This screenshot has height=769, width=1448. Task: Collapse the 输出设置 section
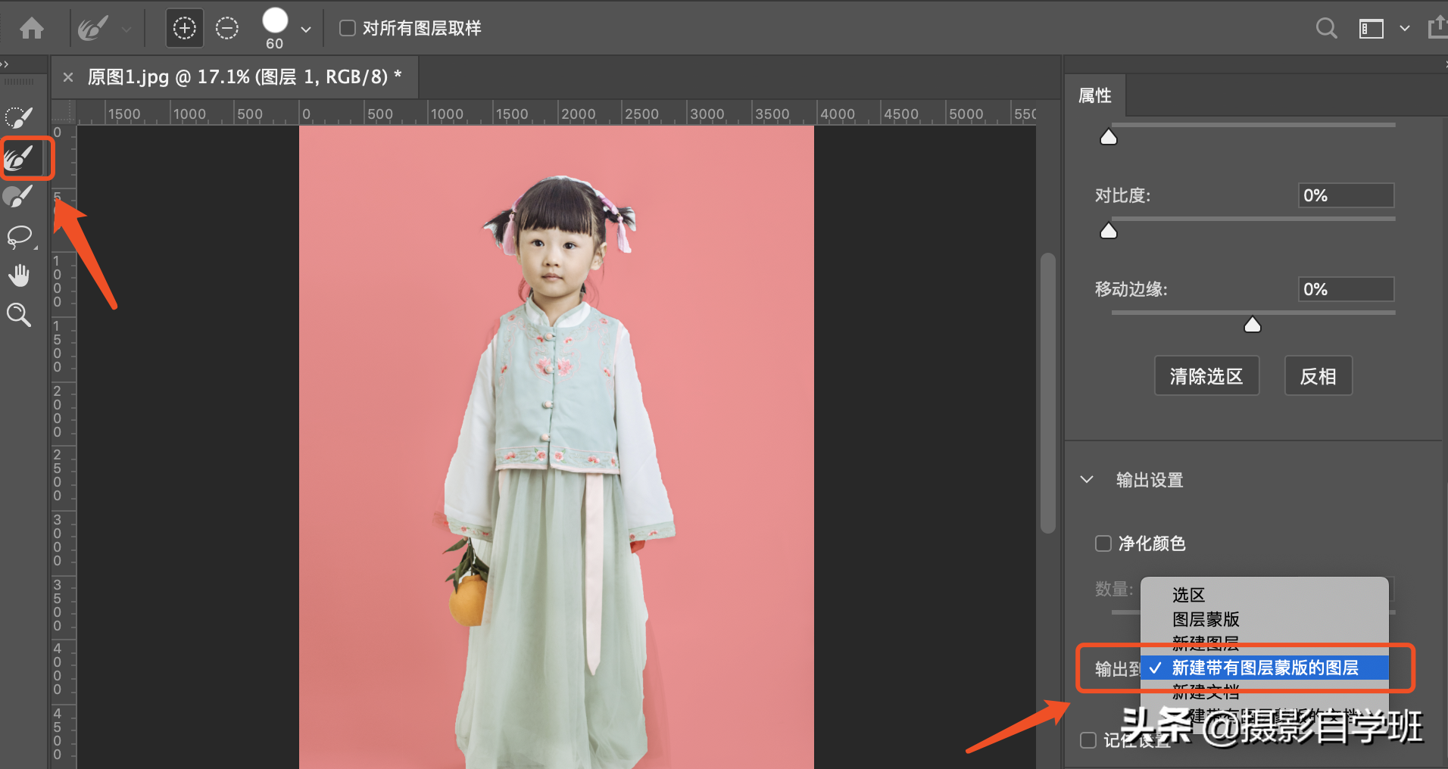1087,480
